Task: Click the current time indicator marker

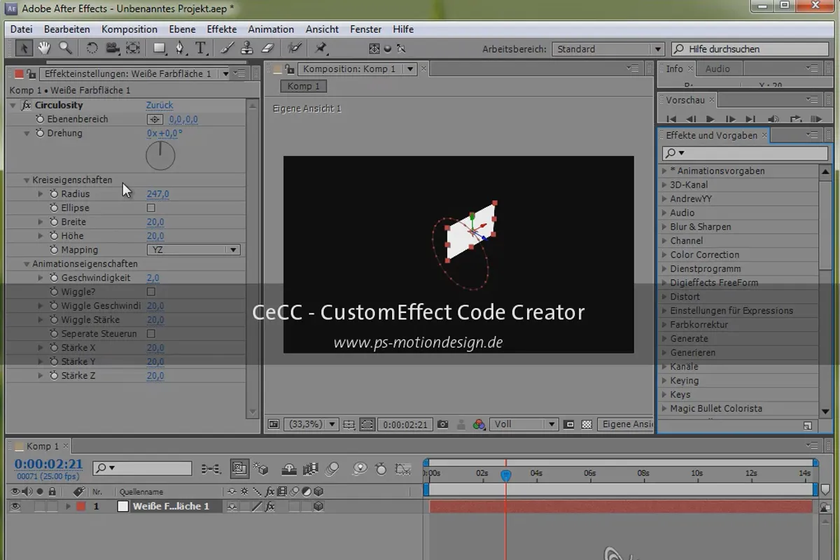Action: 505,475
